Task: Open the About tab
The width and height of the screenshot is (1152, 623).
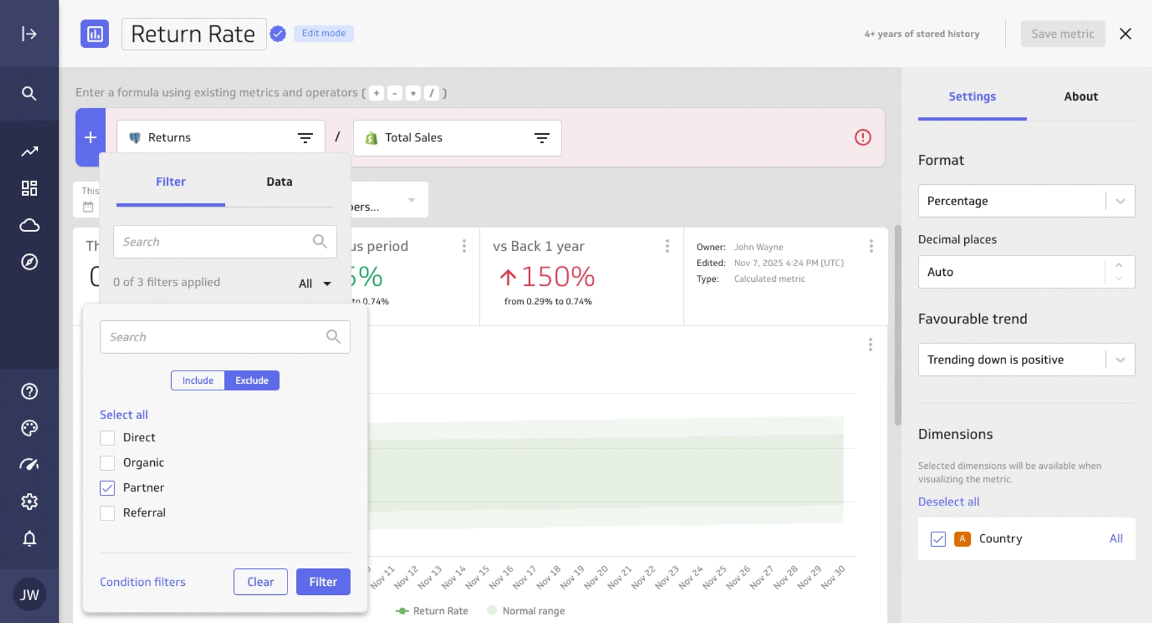Action: pyautogui.click(x=1081, y=97)
